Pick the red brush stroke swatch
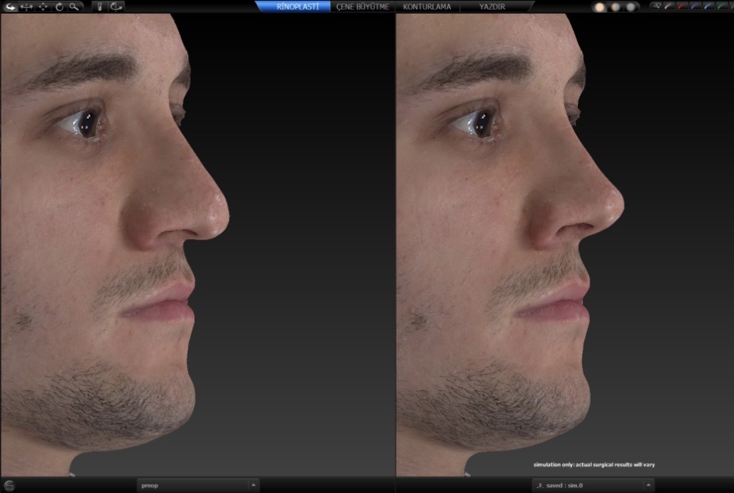Viewport: 734px width, 493px height. click(x=683, y=6)
